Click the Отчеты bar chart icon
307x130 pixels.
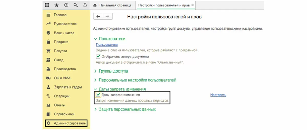click(x=48, y=105)
